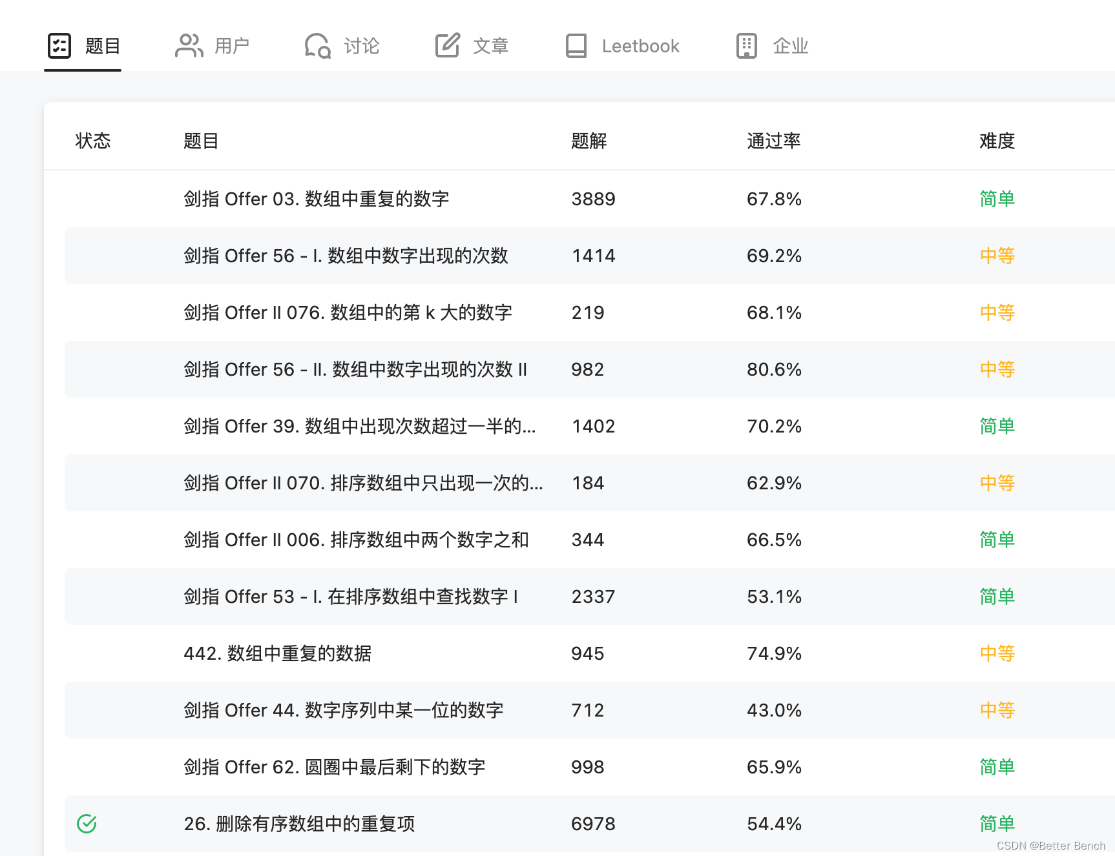
Task: Open 剑指 Offer II 076 第 k 大的数字
Action: click(x=348, y=312)
